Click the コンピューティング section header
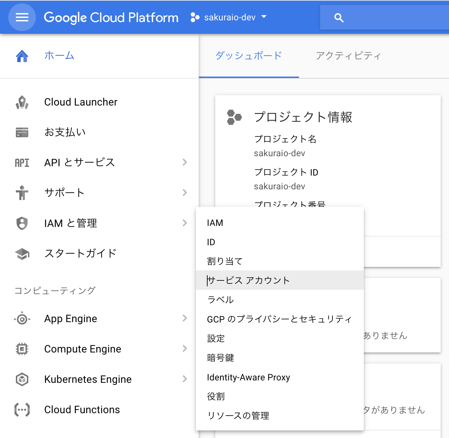This screenshot has height=438, width=449. [55, 291]
